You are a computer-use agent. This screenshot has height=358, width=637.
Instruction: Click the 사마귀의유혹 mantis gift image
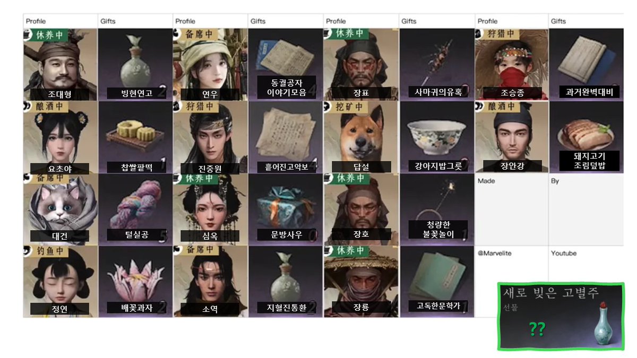coord(437,64)
